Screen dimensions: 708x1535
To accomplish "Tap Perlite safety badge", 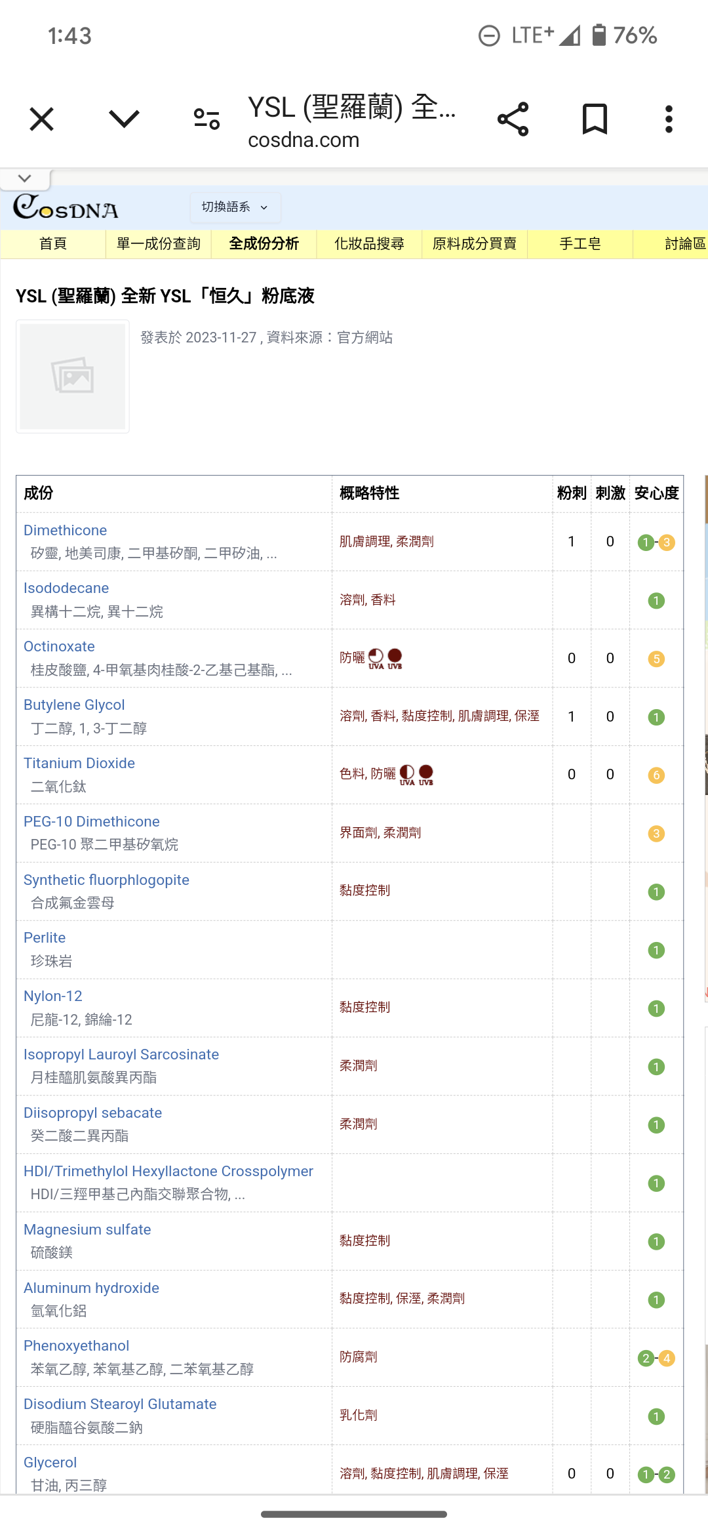I will click(x=656, y=951).
